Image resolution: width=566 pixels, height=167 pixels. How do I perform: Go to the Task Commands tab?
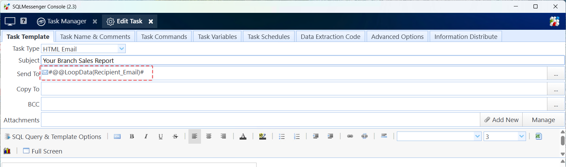164,37
